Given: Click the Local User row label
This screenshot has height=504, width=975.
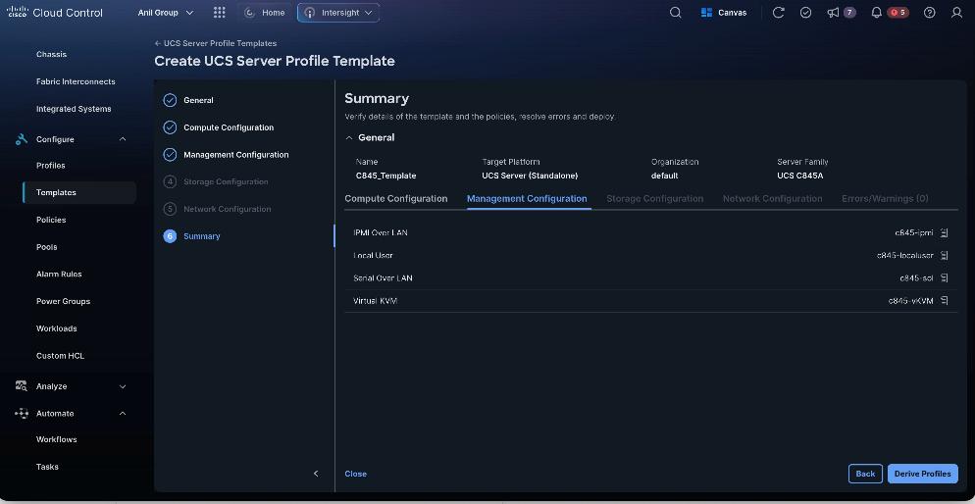Looking at the screenshot, I should pyautogui.click(x=373, y=255).
